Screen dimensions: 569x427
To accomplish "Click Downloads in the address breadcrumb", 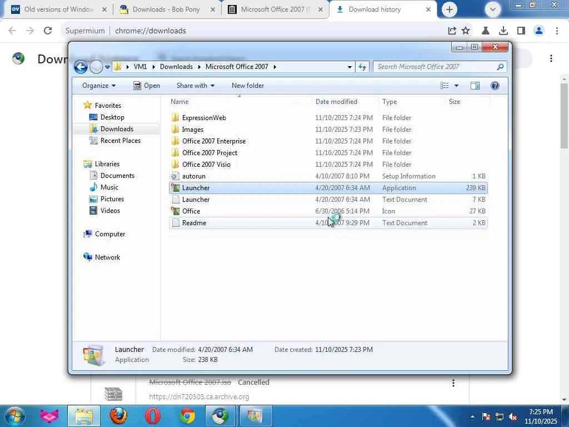I will click(x=176, y=67).
